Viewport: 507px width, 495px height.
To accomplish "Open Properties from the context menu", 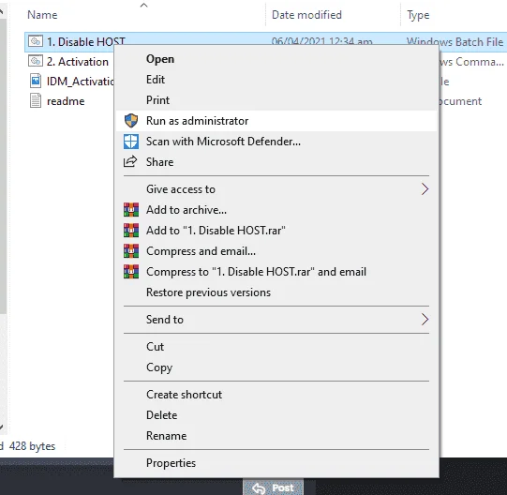I will point(276,463).
